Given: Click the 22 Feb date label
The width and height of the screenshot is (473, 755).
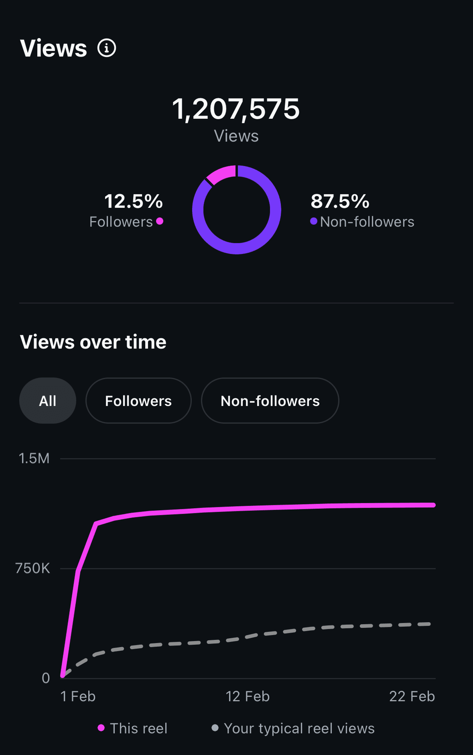Looking at the screenshot, I should [x=412, y=696].
